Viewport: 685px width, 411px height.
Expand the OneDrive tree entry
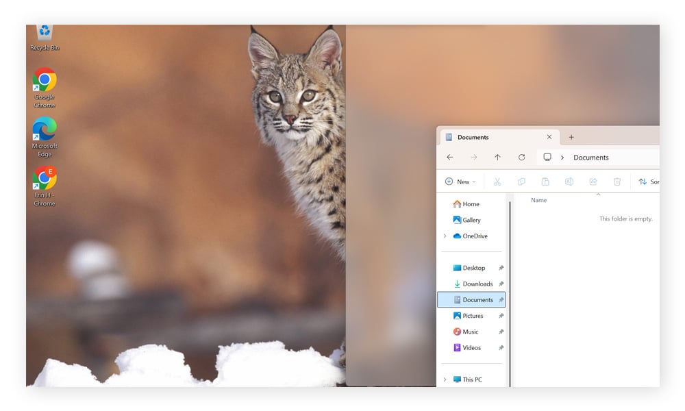(445, 236)
